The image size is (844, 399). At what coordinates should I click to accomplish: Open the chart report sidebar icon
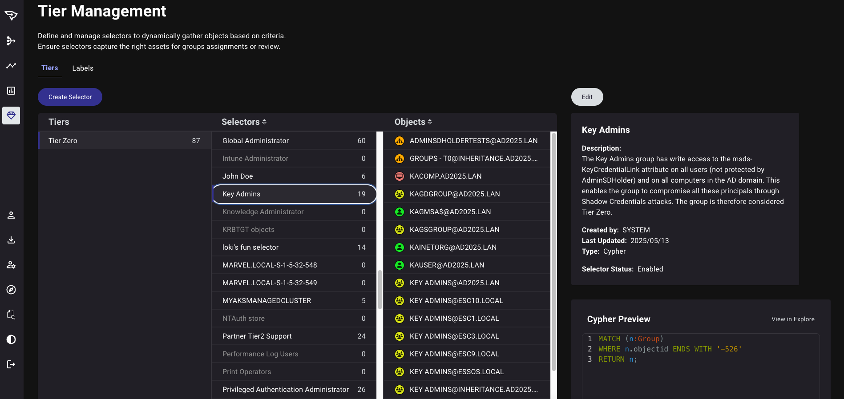pyautogui.click(x=11, y=91)
